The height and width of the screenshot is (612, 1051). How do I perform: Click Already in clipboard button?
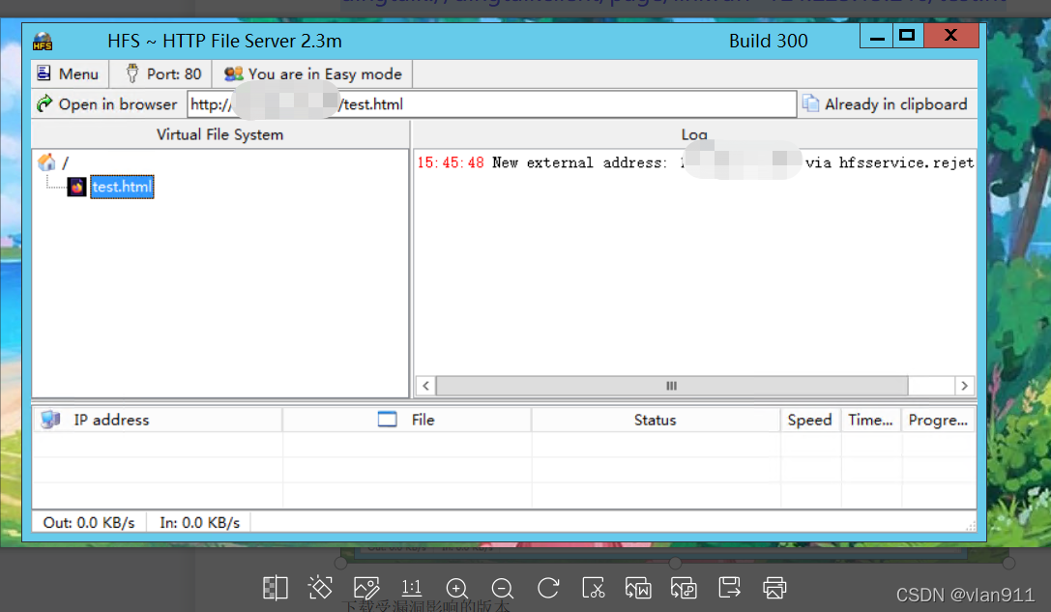(884, 104)
